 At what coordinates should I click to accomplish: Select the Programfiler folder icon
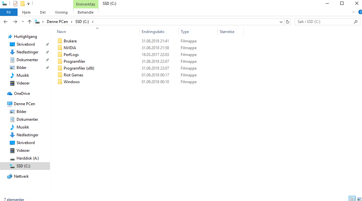(x=60, y=61)
